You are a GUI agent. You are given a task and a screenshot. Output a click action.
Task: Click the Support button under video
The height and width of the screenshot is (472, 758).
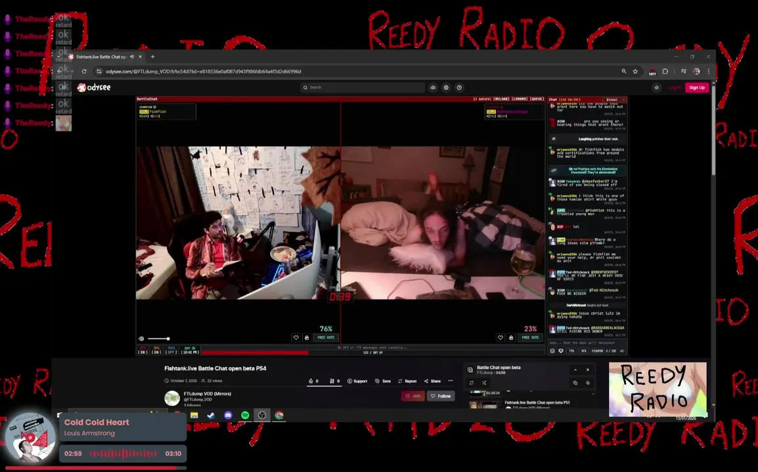click(357, 381)
